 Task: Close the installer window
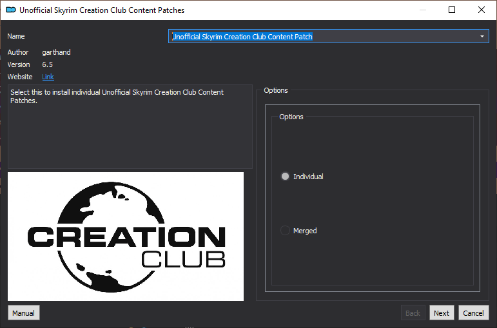pos(482,10)
